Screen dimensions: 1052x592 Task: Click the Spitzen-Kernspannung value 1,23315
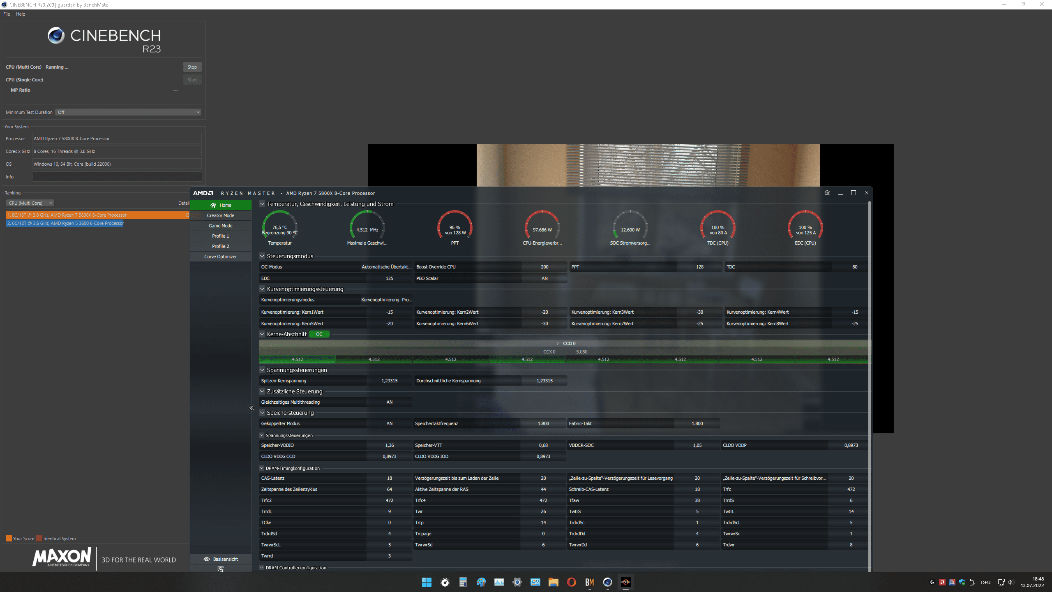click(x=389, y=381)
